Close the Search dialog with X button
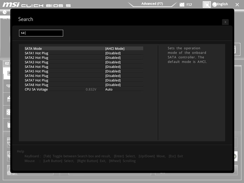 coord(225,22)
